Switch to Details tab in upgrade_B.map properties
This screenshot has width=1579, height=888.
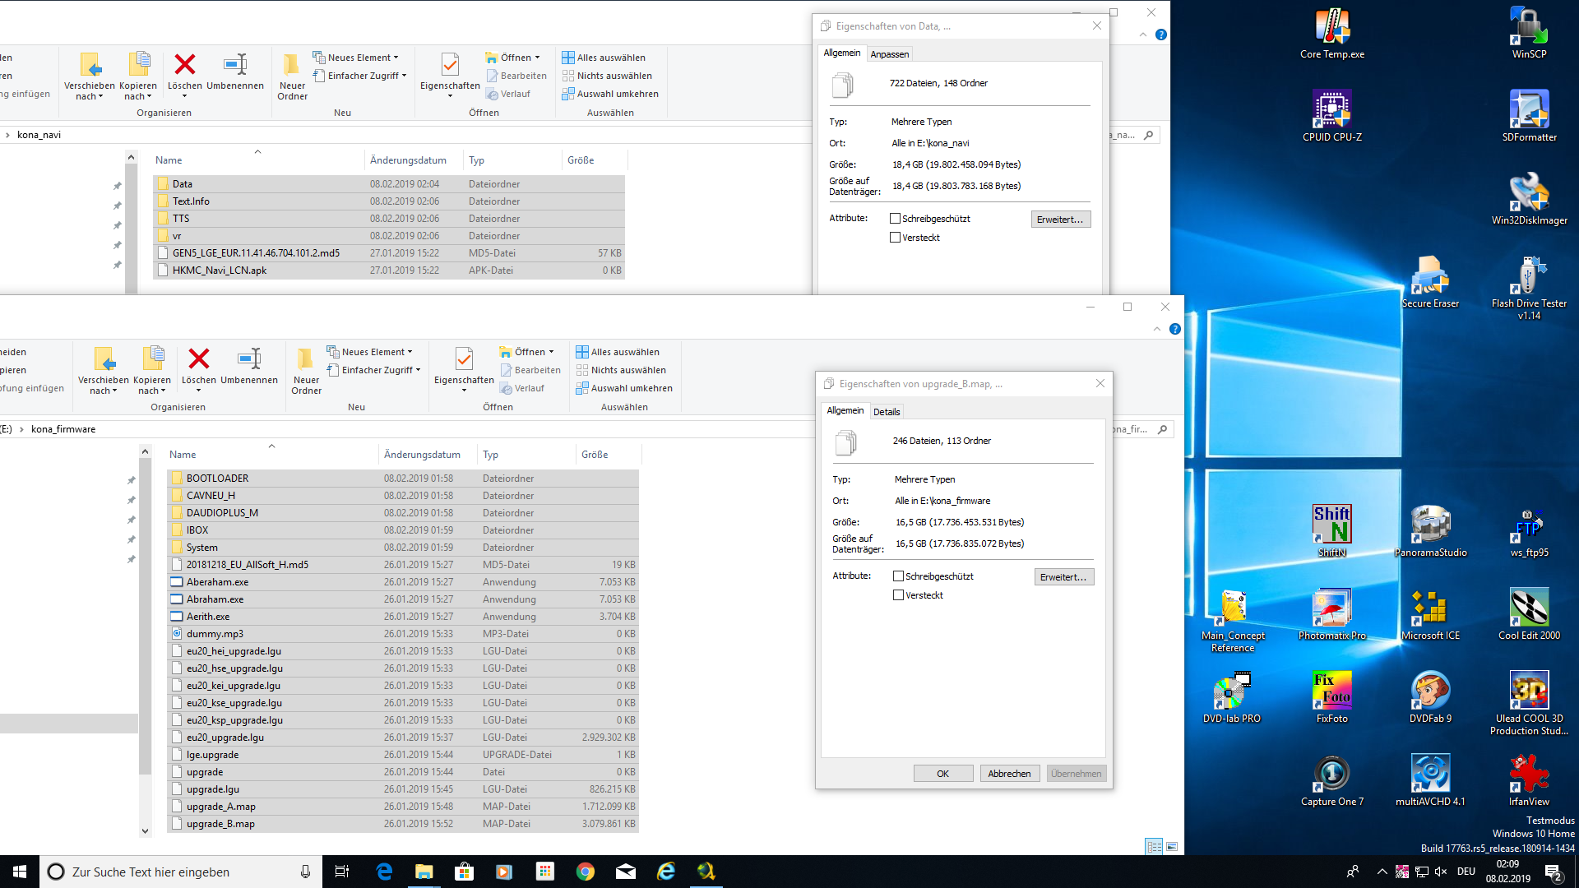click(887, 412)
